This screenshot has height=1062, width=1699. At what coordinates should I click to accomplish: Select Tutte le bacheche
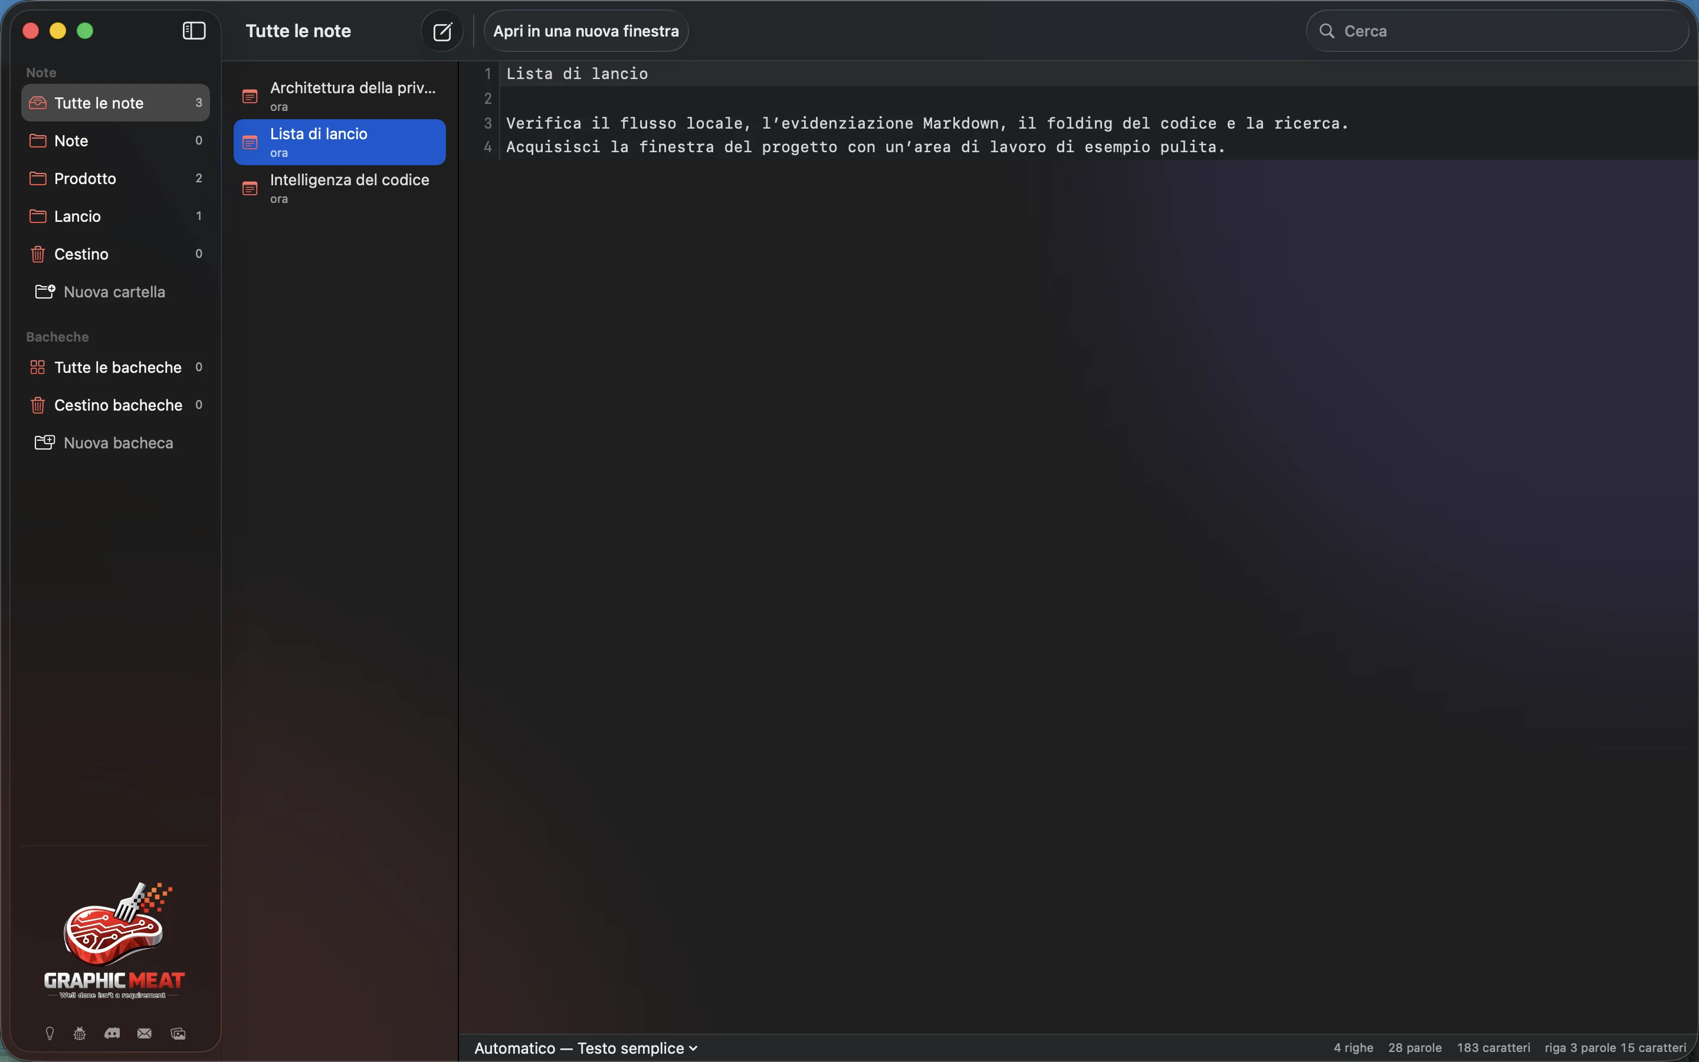[116, 368]
